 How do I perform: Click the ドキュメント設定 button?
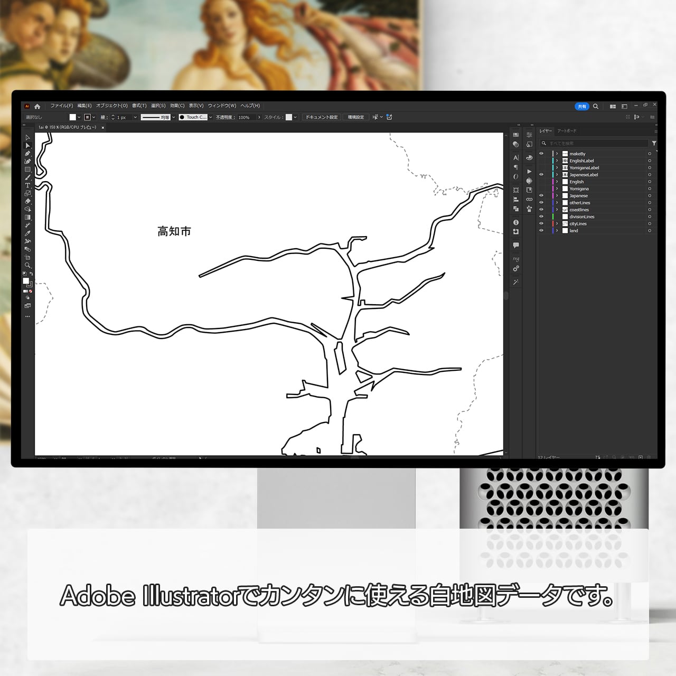click(322, 117)
